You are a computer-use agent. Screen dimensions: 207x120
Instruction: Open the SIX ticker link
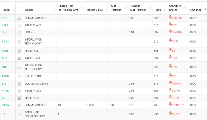pos(4,84)
